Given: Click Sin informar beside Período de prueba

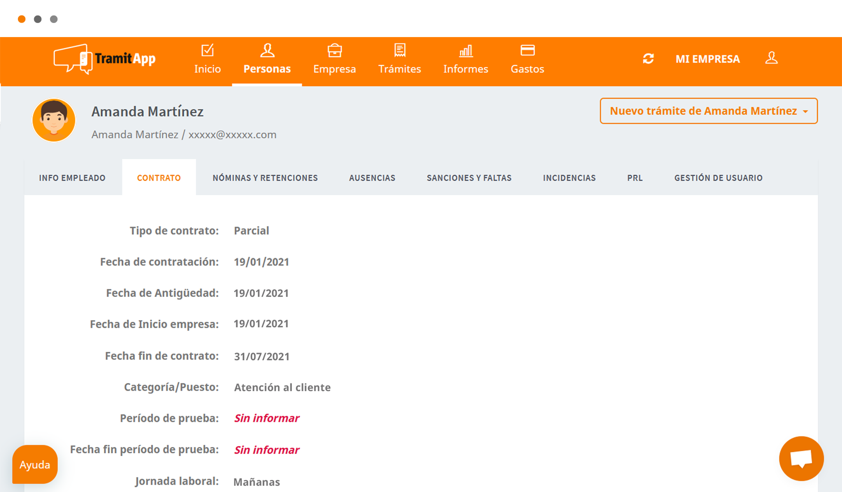Looking at the screenshot, I should (x=267, y=418).
